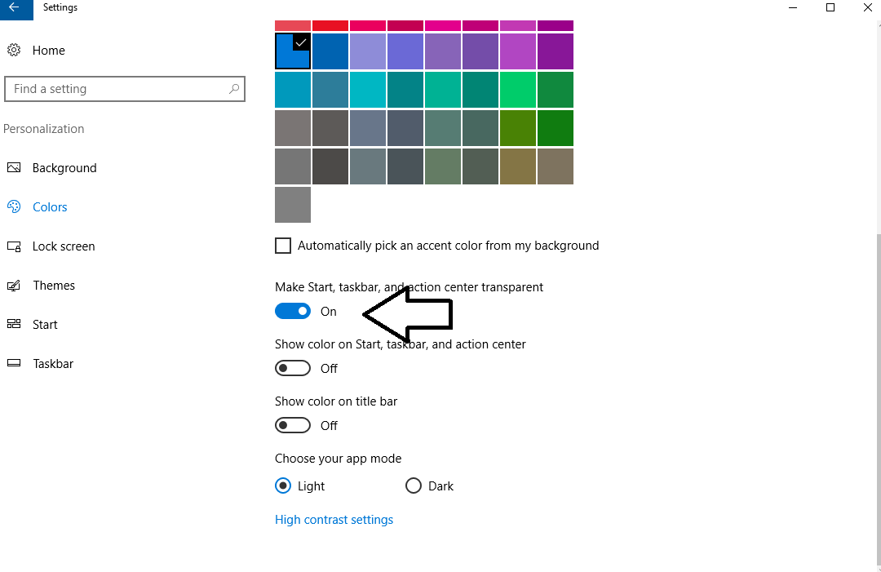
Task: Click the magnifier icon in the search box
Action: pos(234,89)
